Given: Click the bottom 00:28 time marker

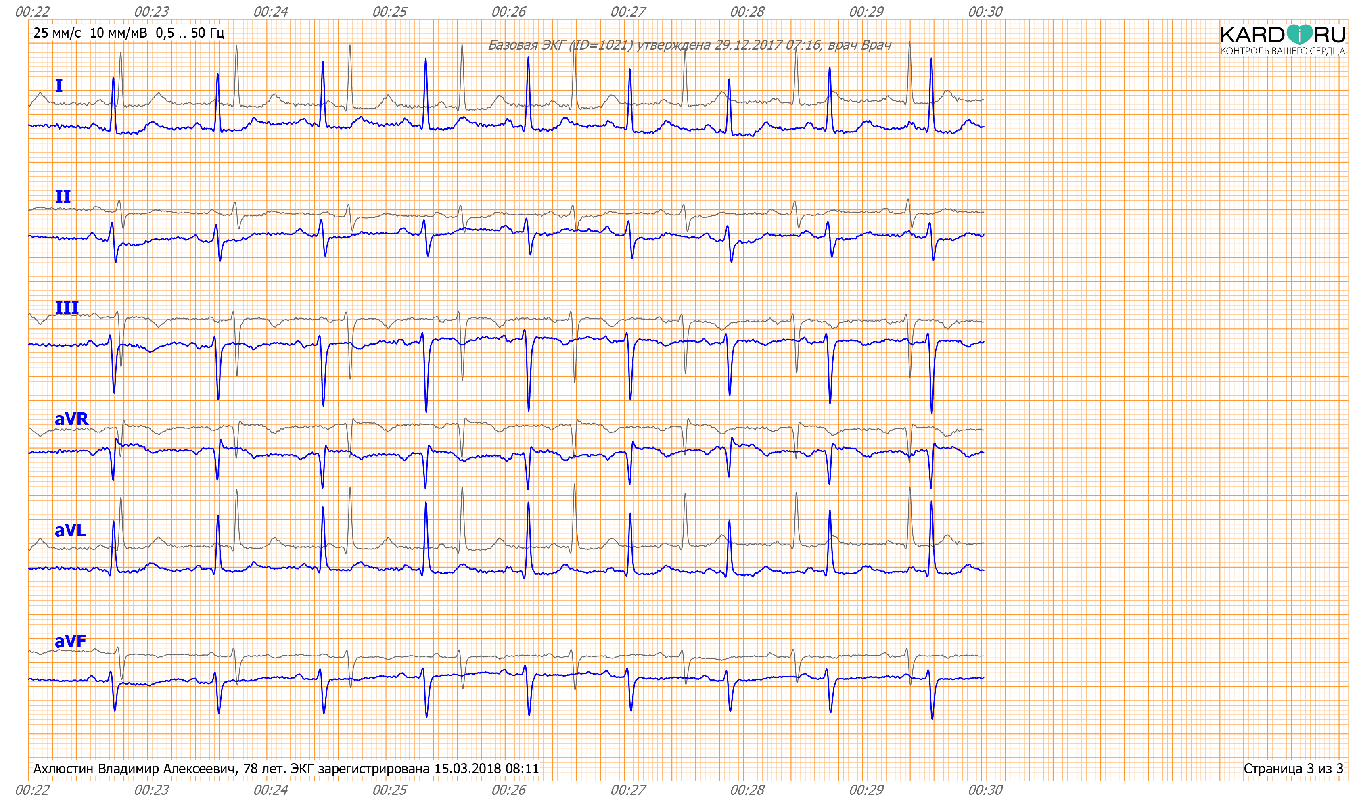Looking at the screenshot, I should point(747,790).
